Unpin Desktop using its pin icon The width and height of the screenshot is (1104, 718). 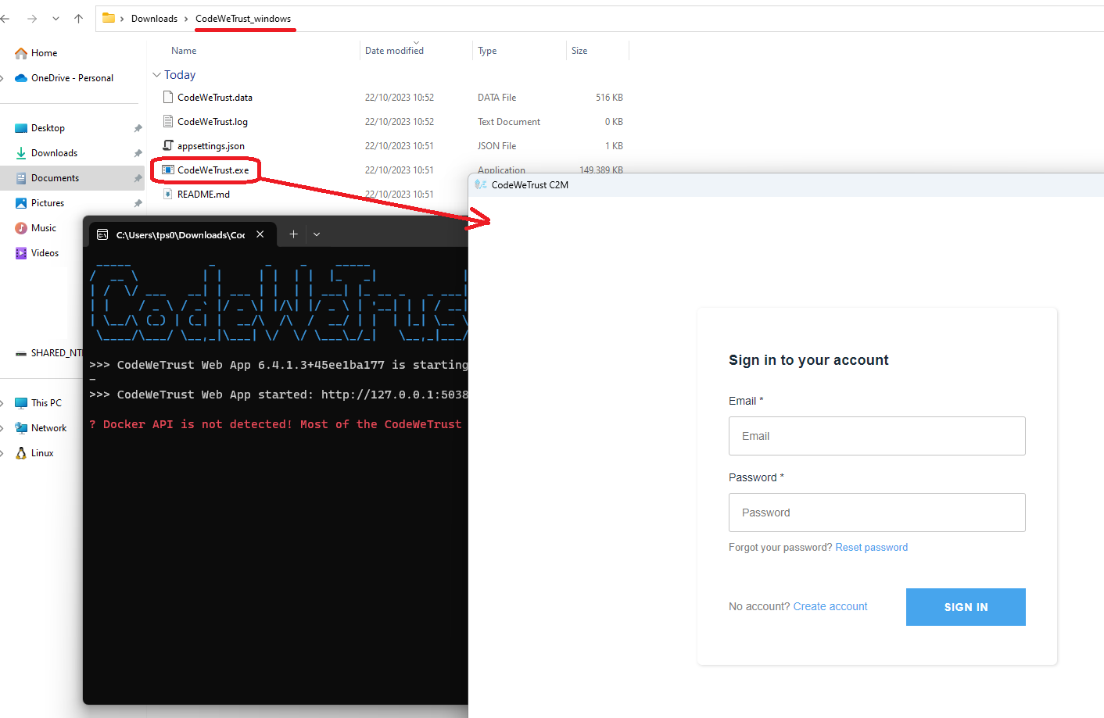[x=138, y=128]
